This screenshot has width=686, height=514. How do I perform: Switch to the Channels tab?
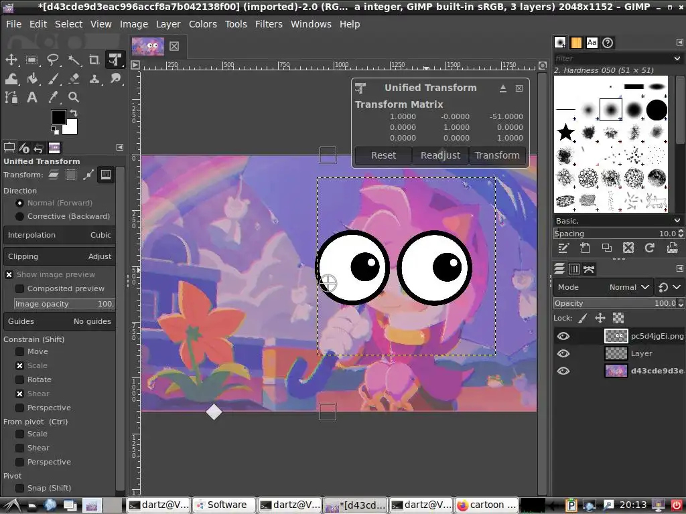tap(574, 269)
